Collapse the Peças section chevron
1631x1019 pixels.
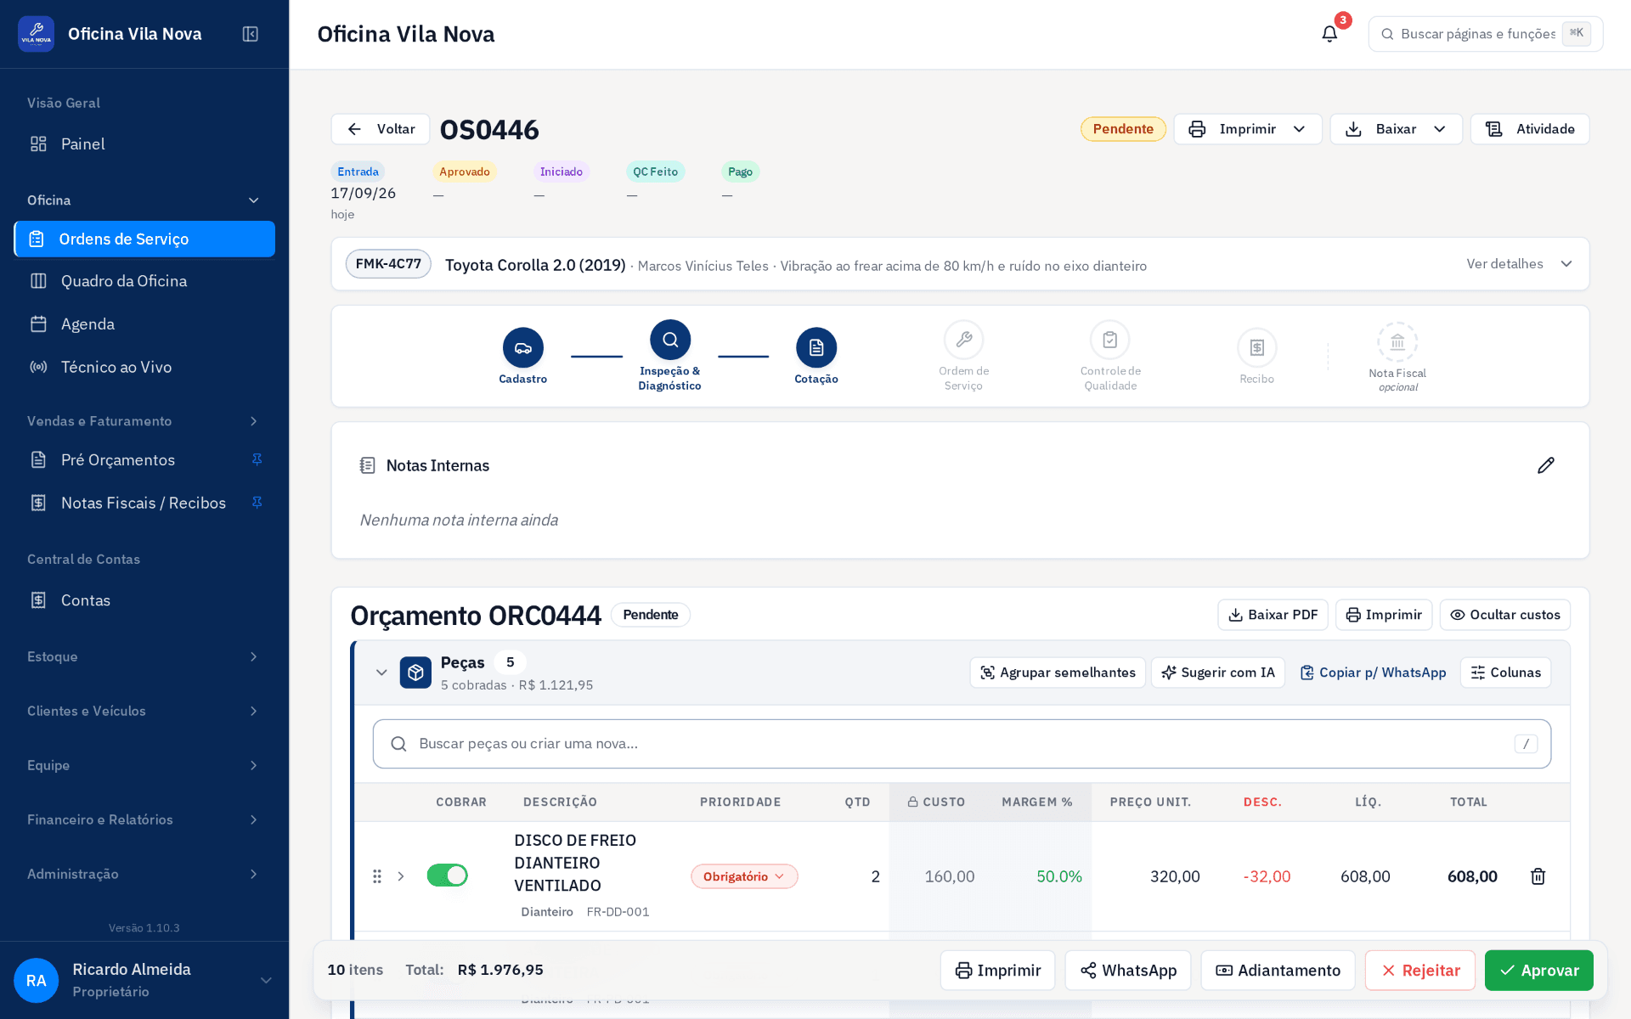click(381, 673)
